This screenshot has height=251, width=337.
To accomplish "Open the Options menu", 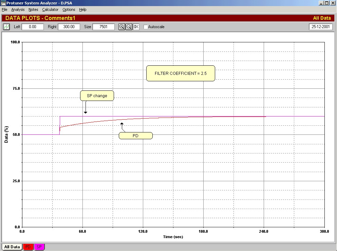I will pyautogui.click(x=69, y=9).
